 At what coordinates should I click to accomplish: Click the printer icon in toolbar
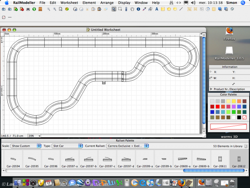(x=28, y=9)
